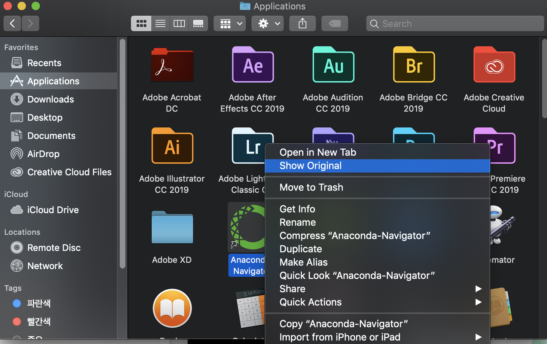Screen dimensions: 547x344
Task: Click the sidebar scrollbar
Action: [123, 154]
